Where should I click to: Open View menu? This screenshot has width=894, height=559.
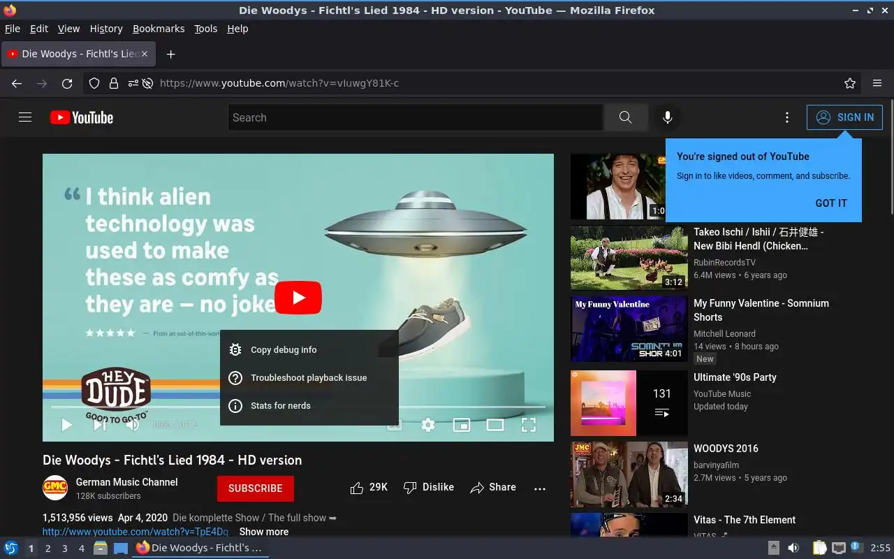(x=68, y=29)
